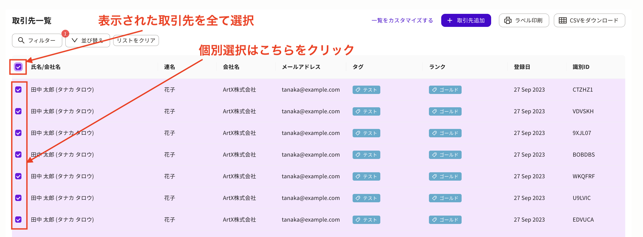Uncheck the select-all checkbox in the header
Image resolution: width=643 pixels, height=237 pixels.
pyautogui.click(x=18, y=67)
